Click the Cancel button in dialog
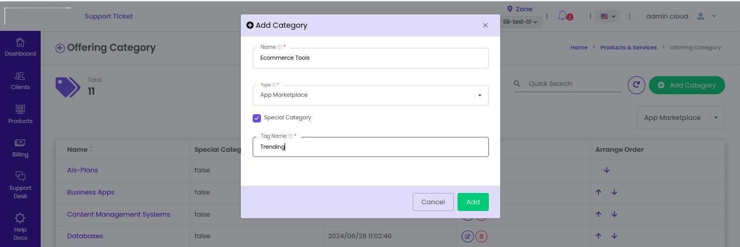The height and width of the screenshot is (247, 740). pos(433,202)
